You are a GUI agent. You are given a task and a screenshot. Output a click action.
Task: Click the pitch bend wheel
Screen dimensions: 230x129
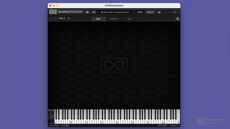[x=50, y=117]
